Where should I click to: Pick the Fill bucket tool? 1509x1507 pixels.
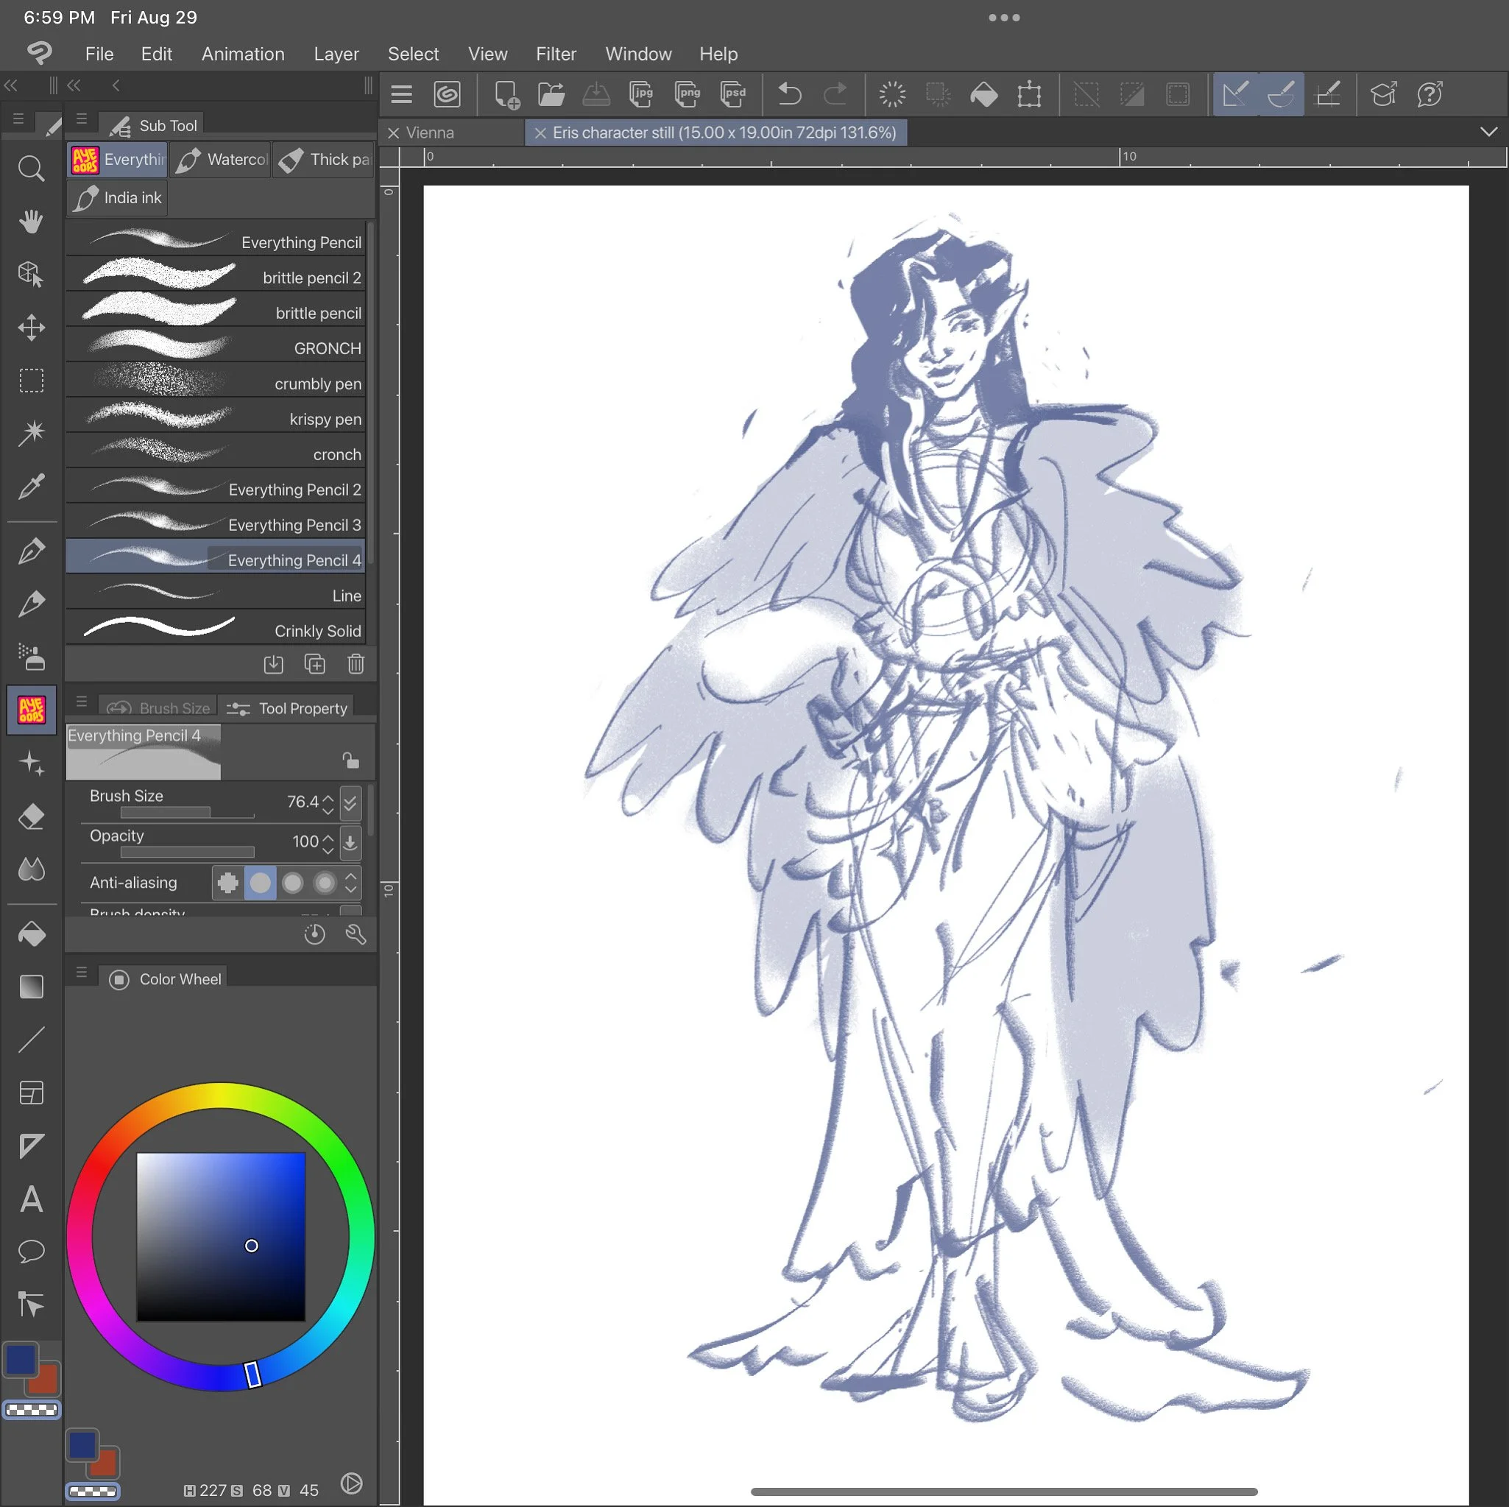point(31,934)
